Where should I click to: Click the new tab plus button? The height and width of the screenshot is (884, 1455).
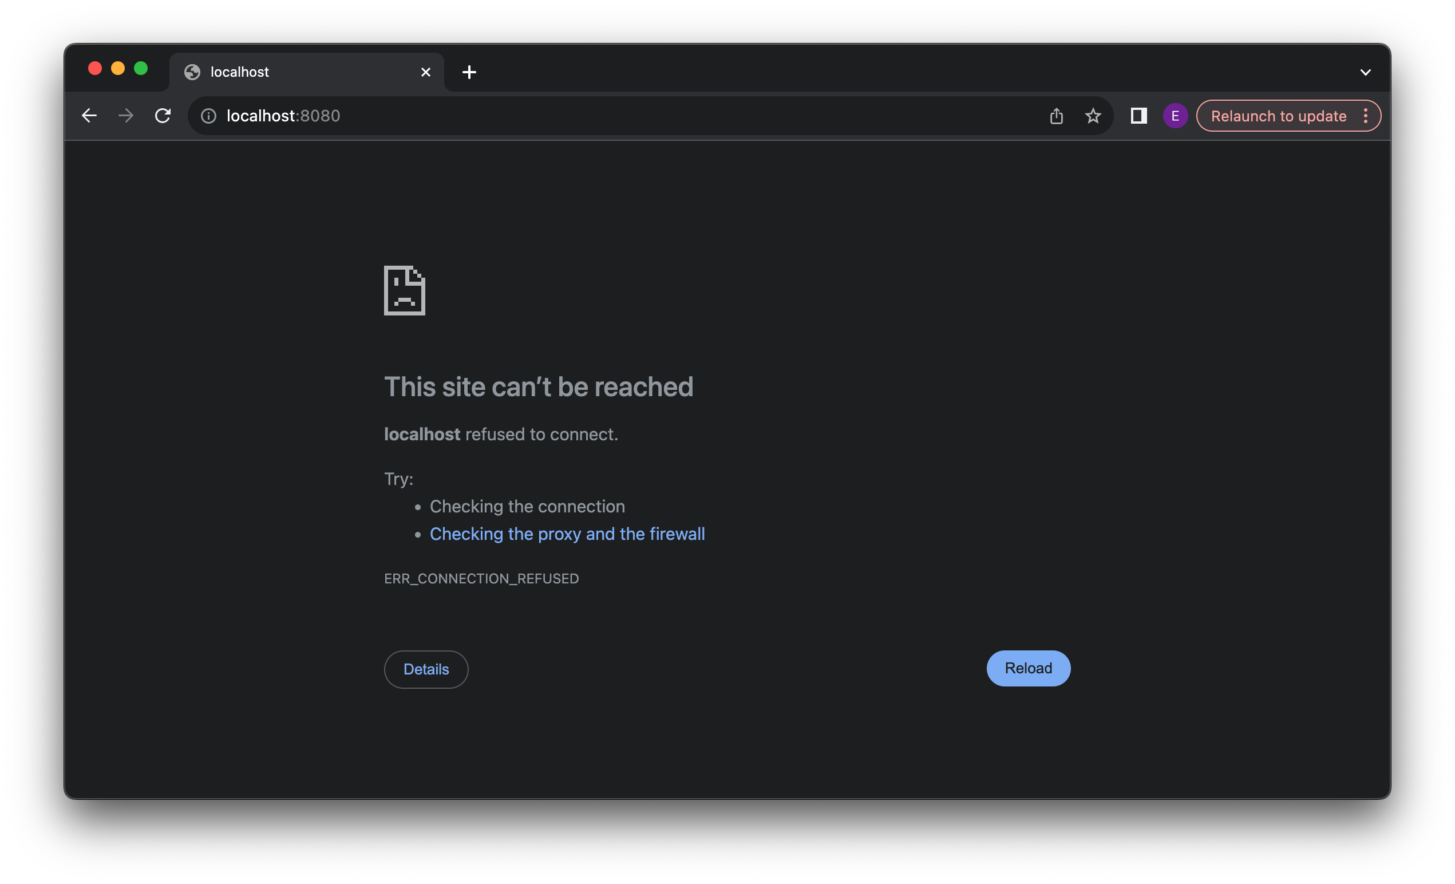pyautogui.click(x=466, y=71)
